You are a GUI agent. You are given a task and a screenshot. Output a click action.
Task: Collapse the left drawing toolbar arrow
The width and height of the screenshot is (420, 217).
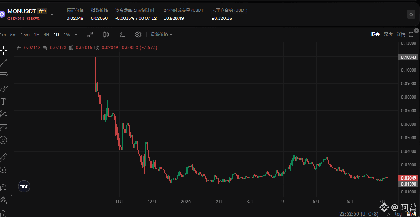[12, 195]
